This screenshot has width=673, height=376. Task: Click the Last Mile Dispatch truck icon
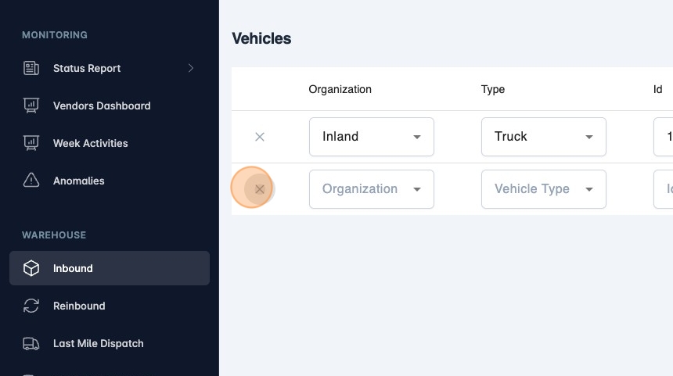click(31, 343)
